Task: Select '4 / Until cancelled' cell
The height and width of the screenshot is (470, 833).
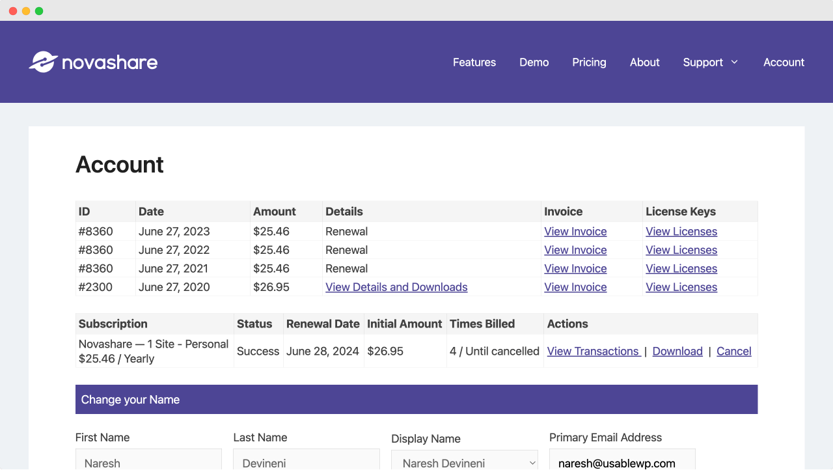Action: click(495, 352)
